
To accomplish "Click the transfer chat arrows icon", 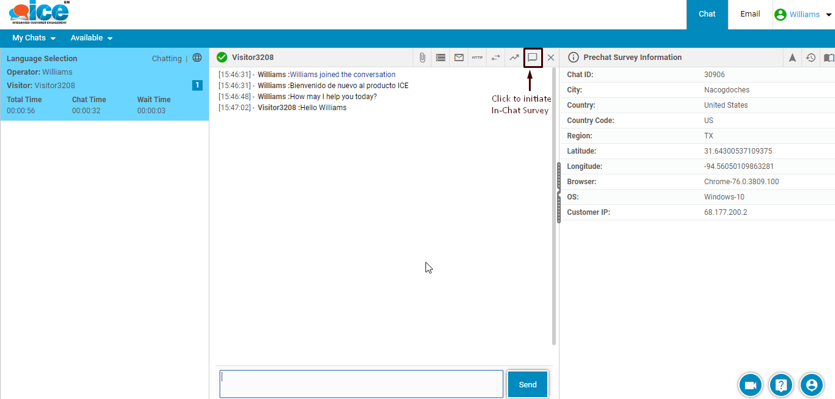I will (496, 58).
